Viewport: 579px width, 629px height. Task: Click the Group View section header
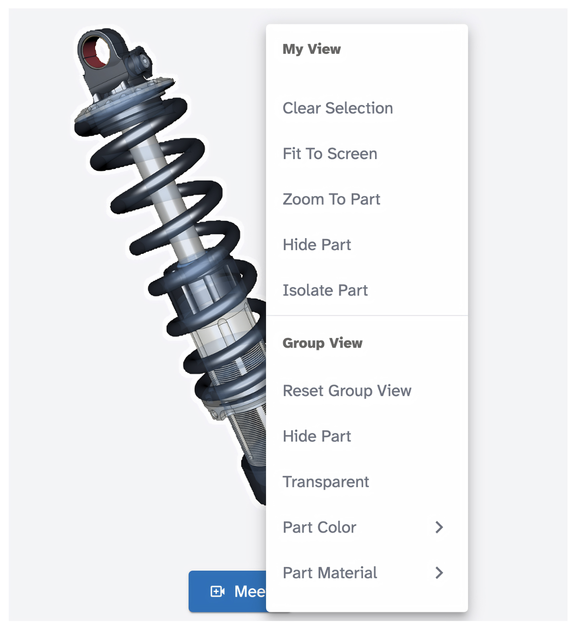pos(322,343)
